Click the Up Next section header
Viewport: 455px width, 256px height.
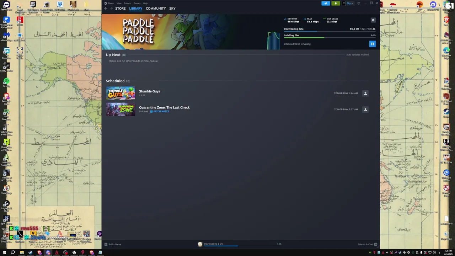[116, 55]
